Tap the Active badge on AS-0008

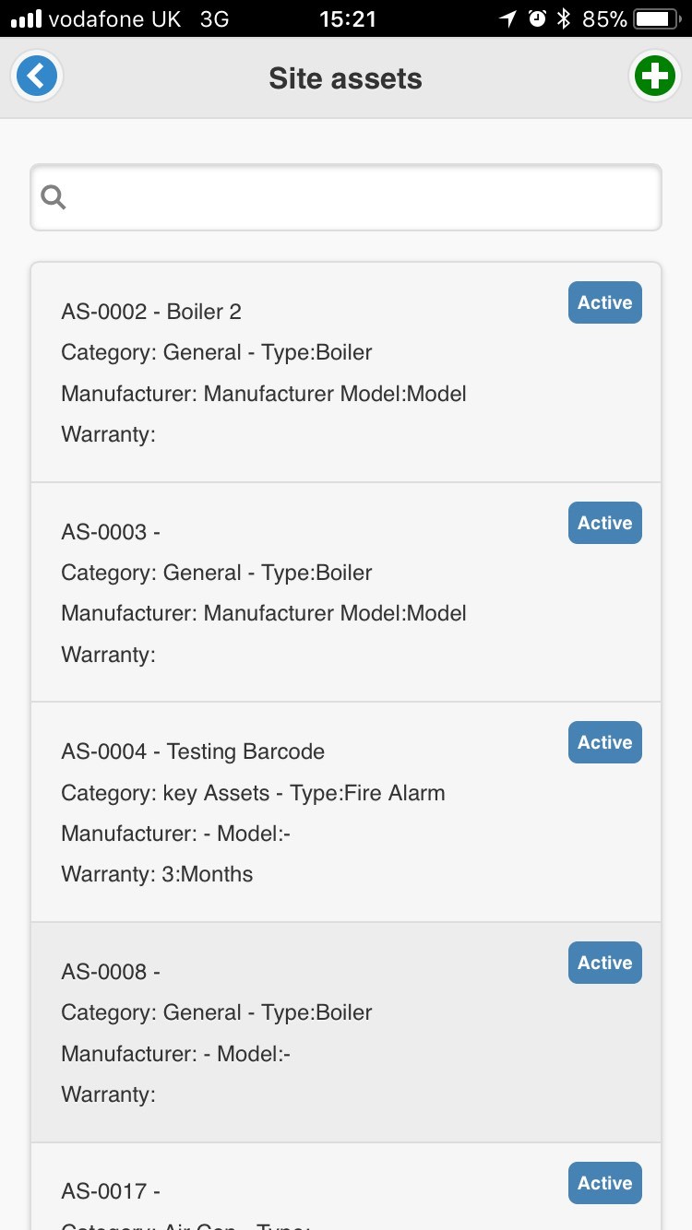tap(605, 963)
